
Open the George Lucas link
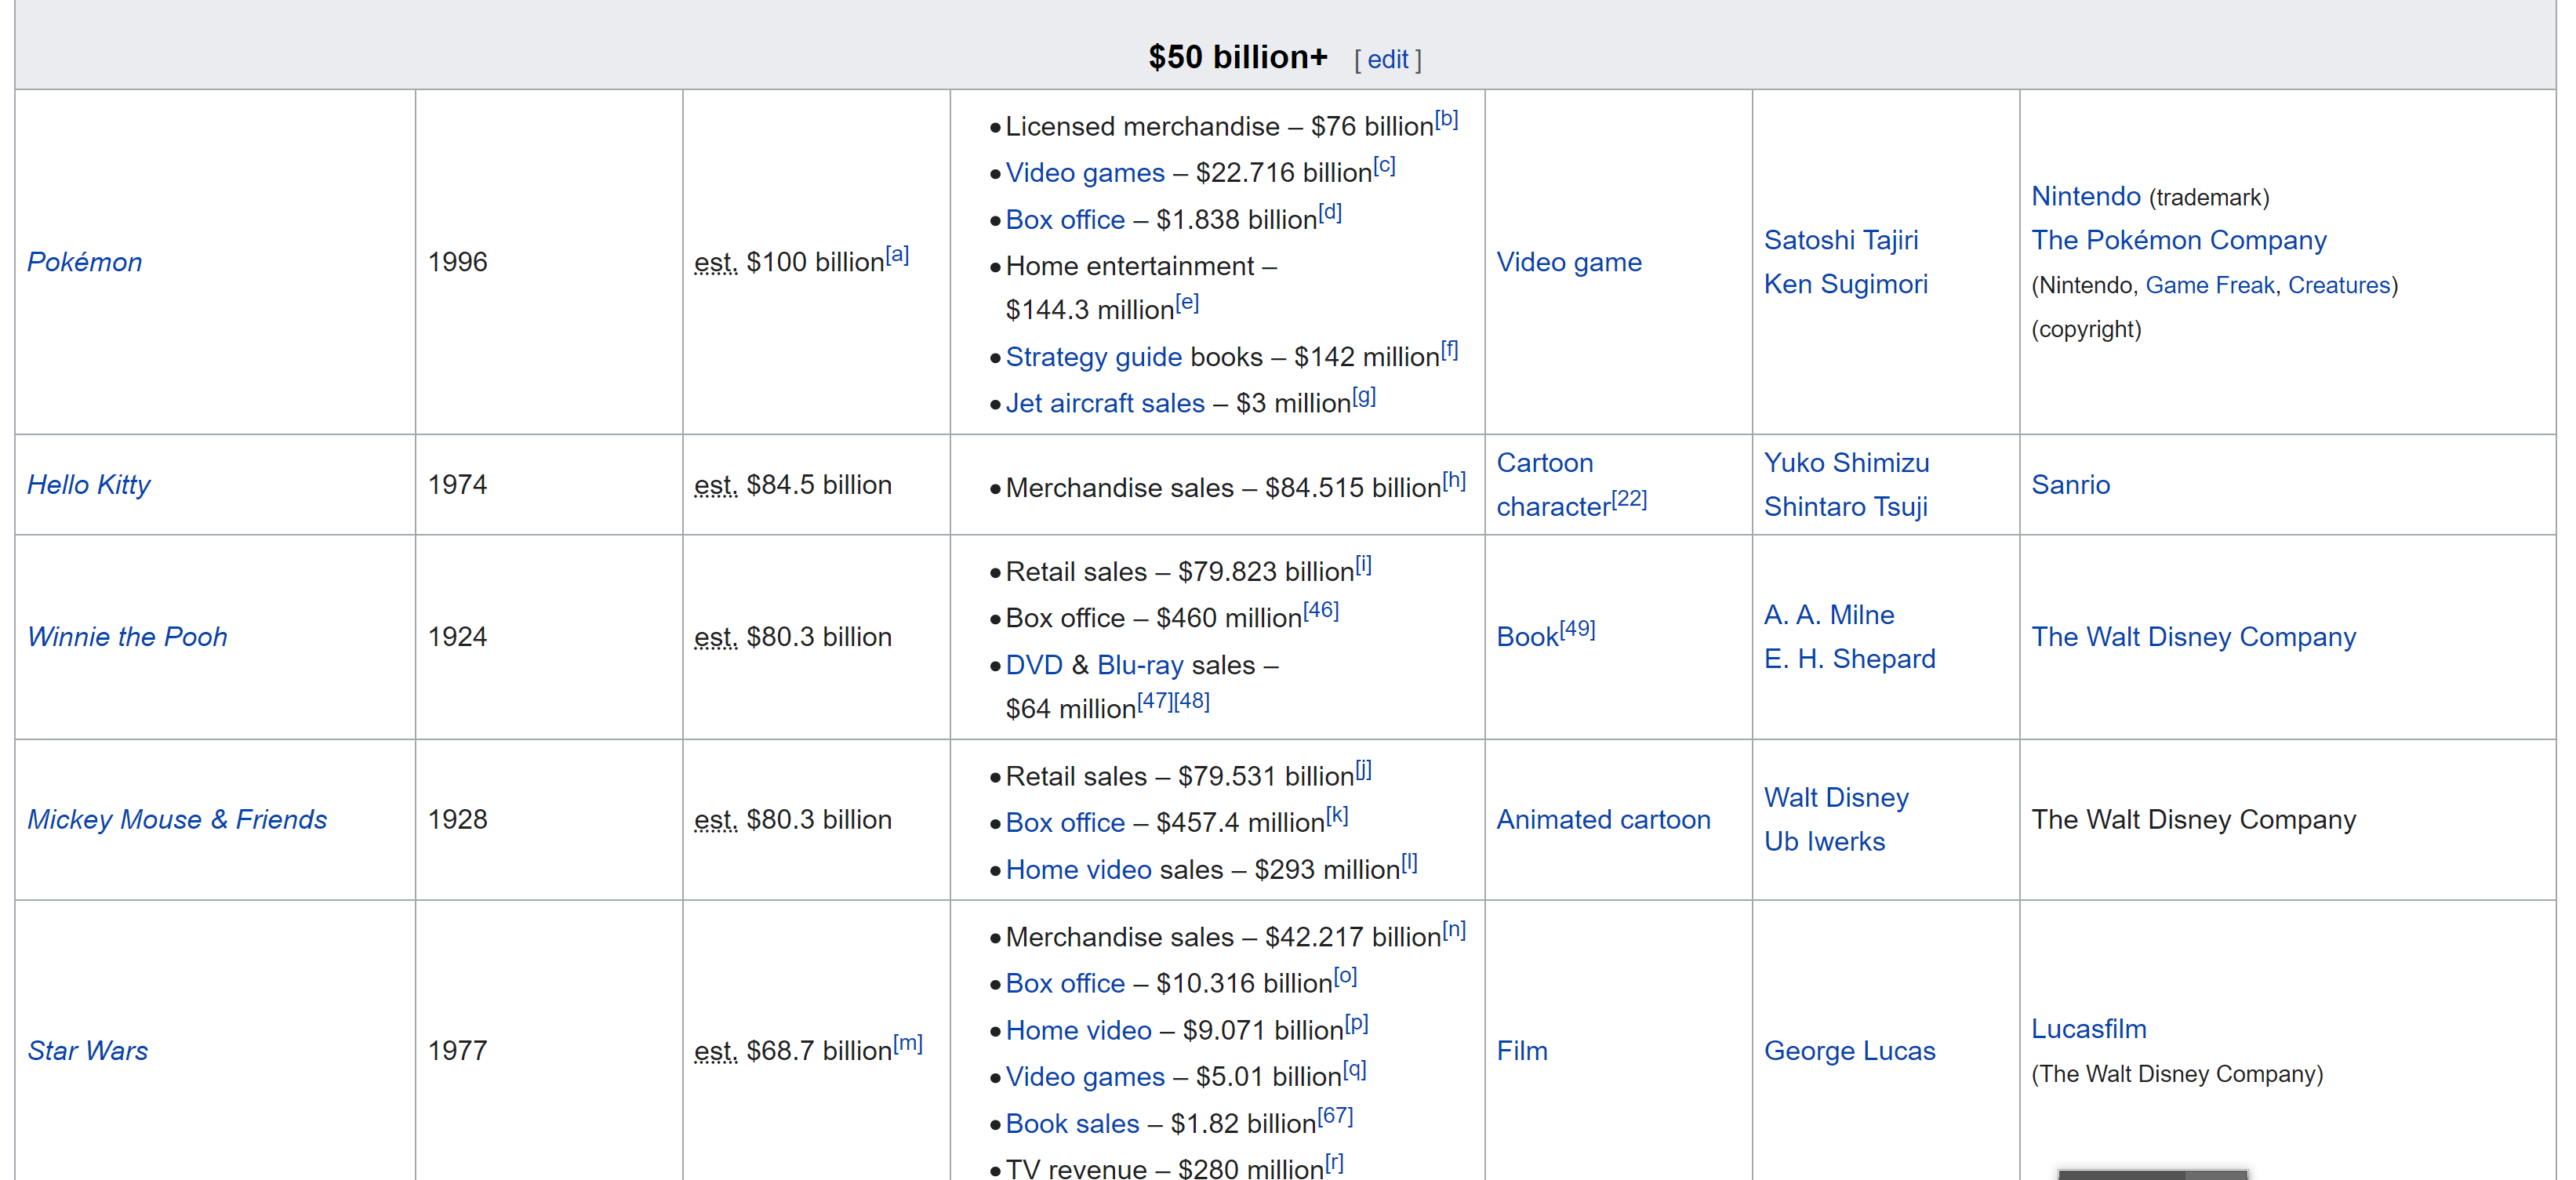[1849, 1051]
